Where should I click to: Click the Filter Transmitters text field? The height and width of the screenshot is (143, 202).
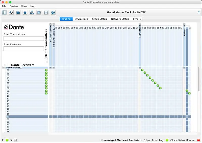[x=24, y=39]
